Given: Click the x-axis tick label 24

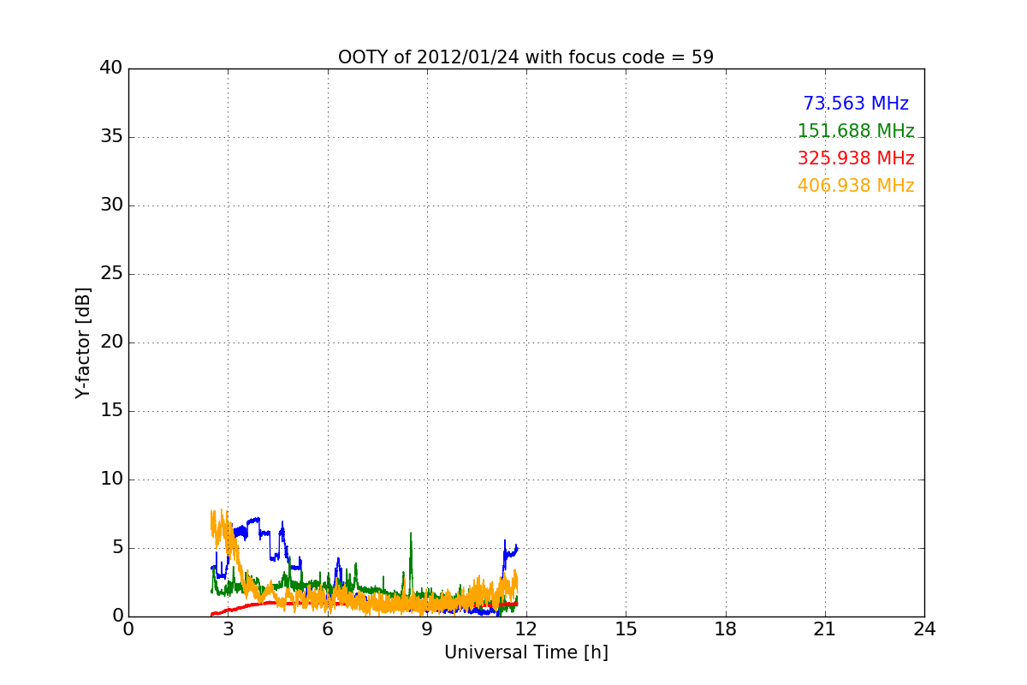Looking at the screenshot, I should coord(924,628).
